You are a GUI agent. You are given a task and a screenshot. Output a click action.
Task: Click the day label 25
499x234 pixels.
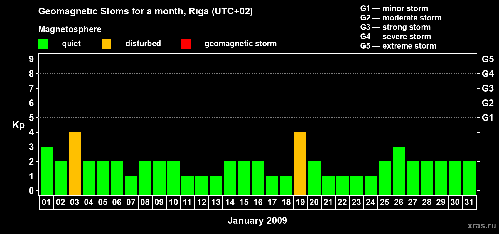pos(385,202)
